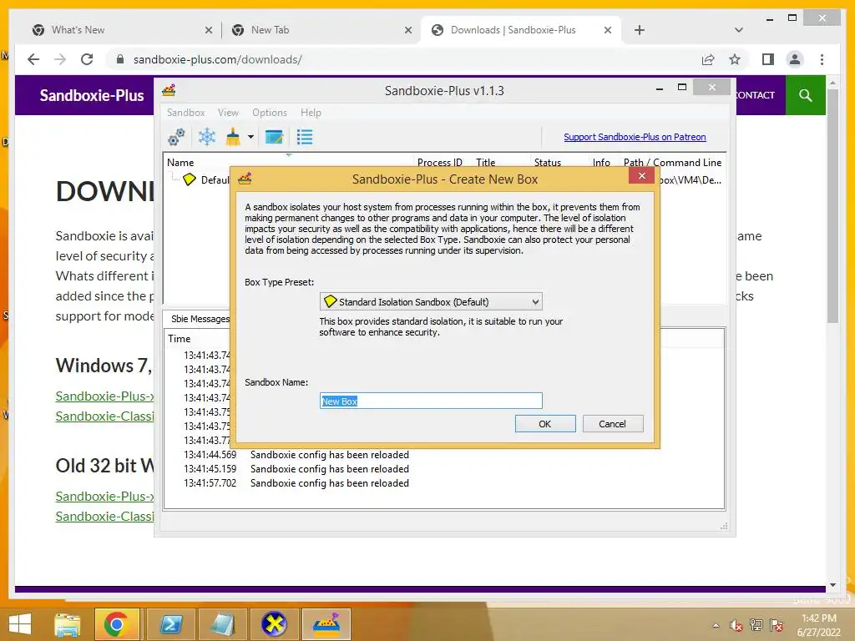The image size is (855, 641).
Task: Click the webpage vertical scrollbar
Action: click(832, 206)
